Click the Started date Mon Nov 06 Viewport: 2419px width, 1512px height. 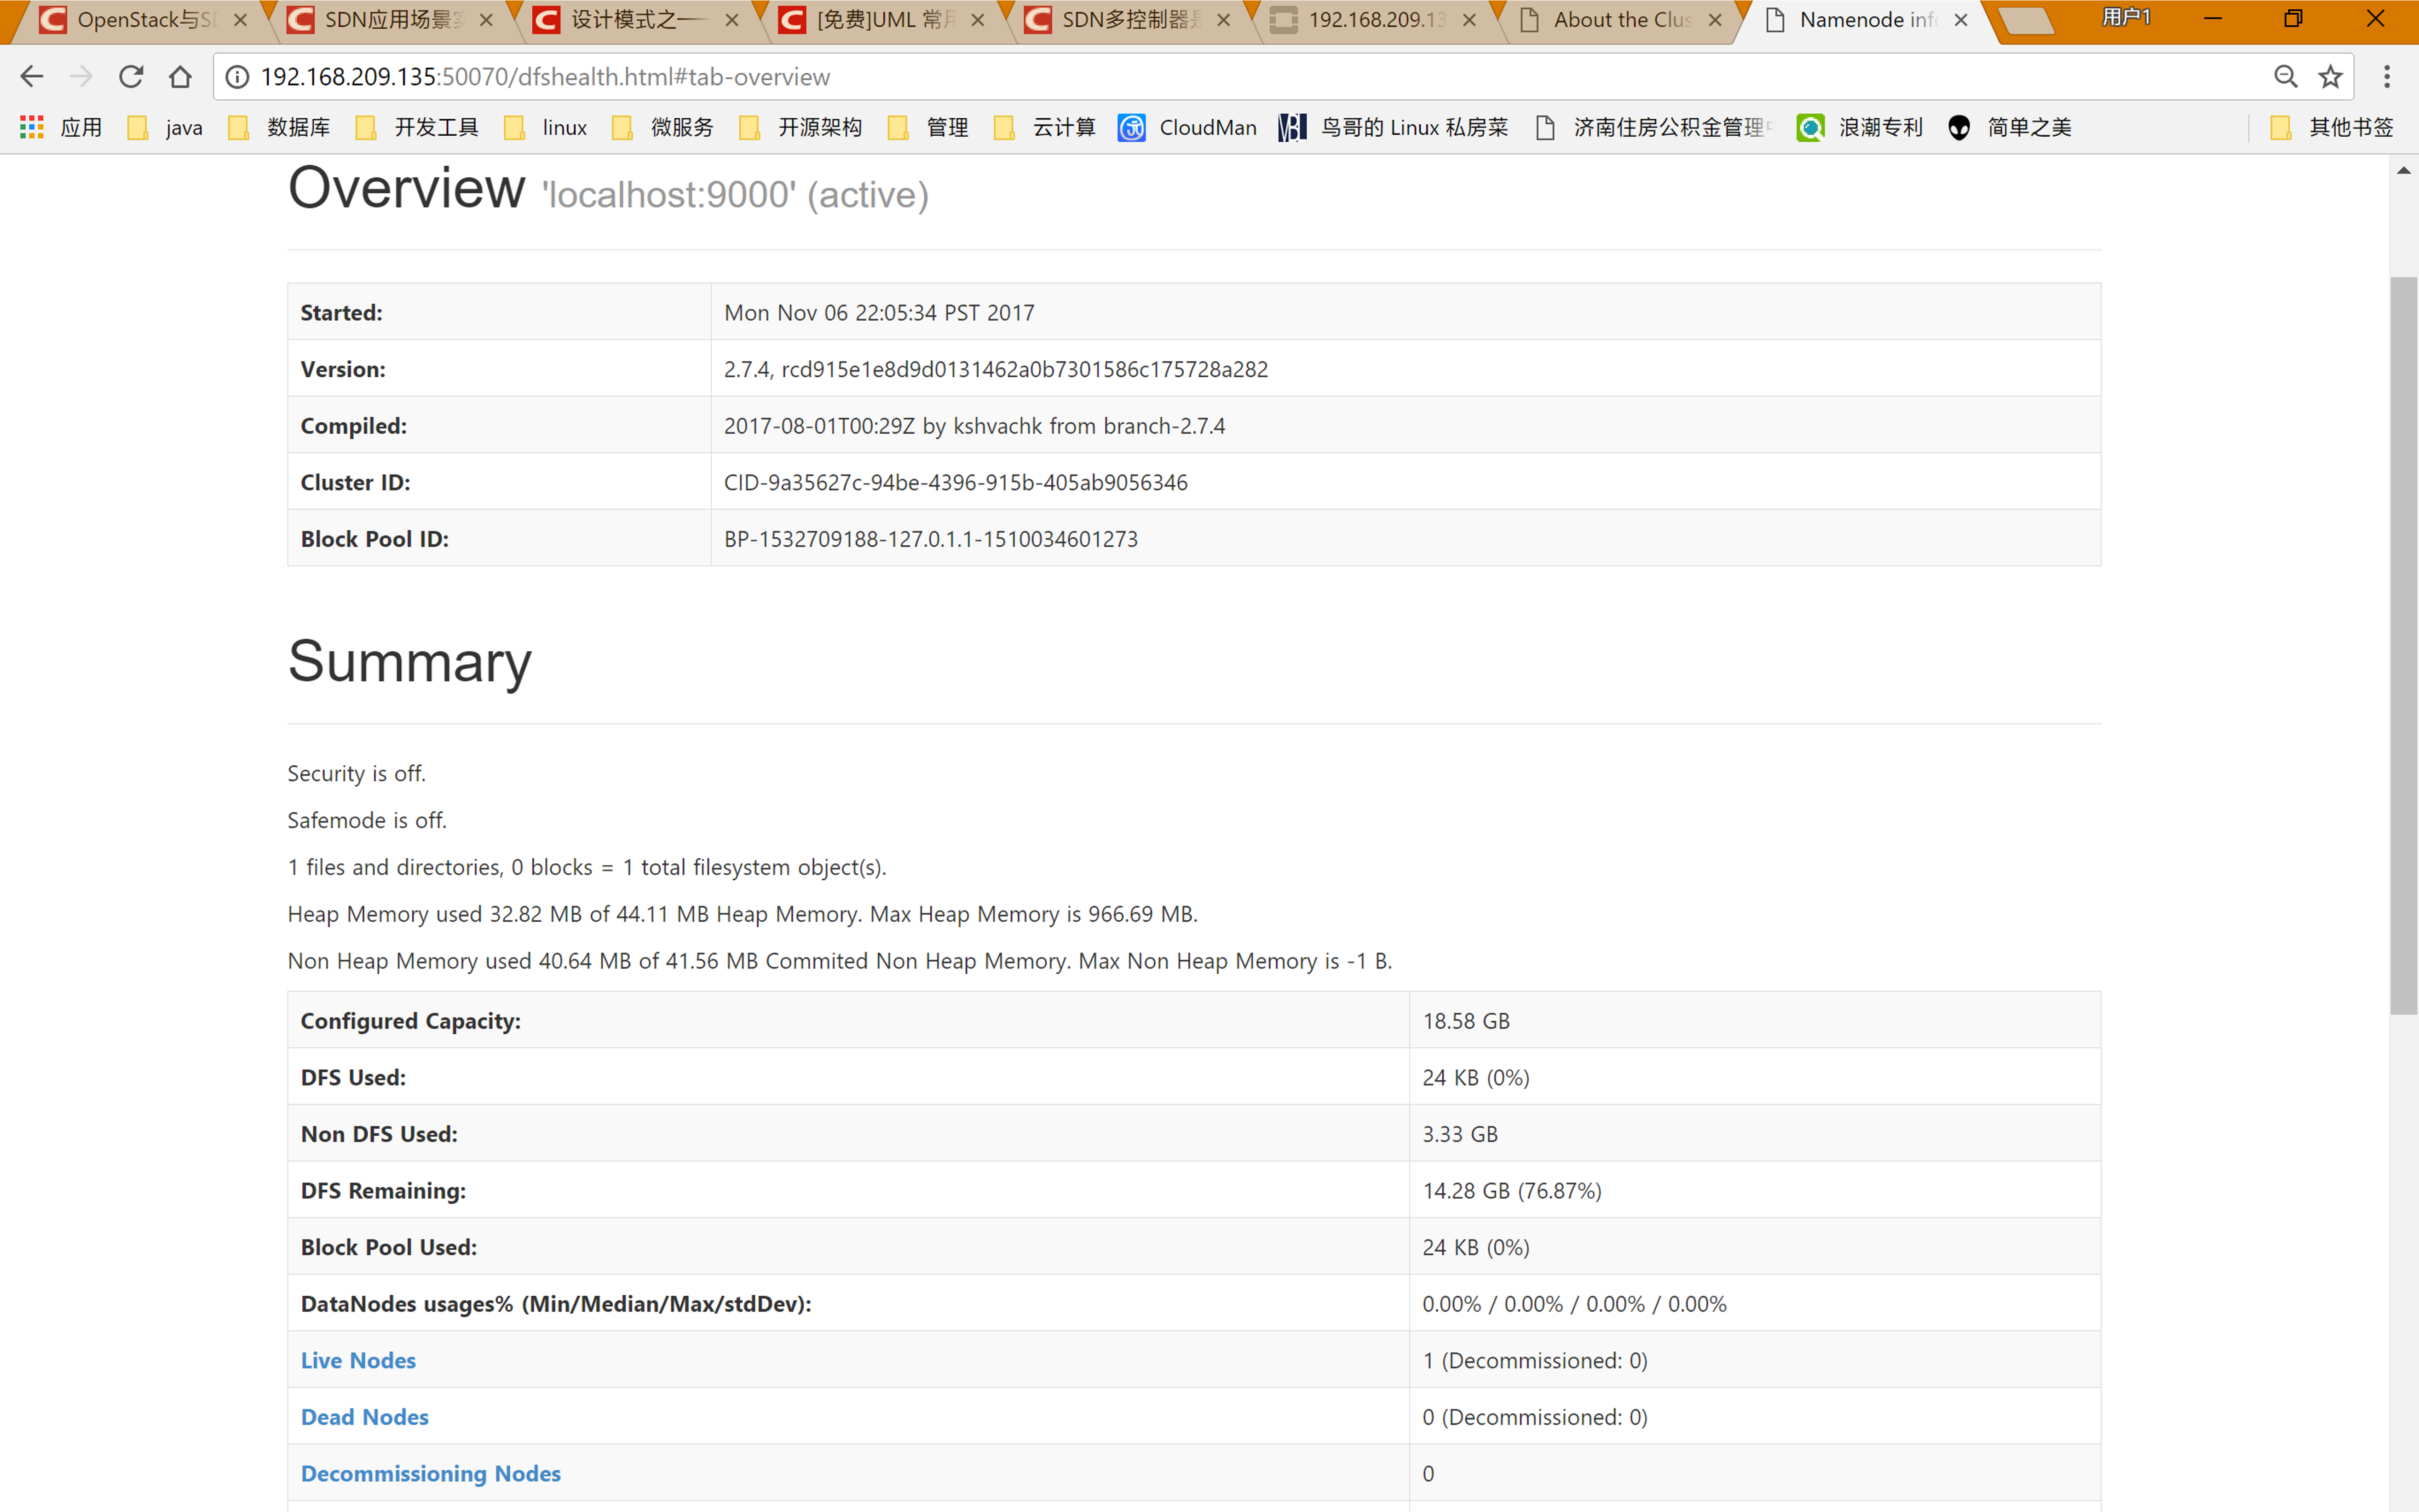(880, 313)
